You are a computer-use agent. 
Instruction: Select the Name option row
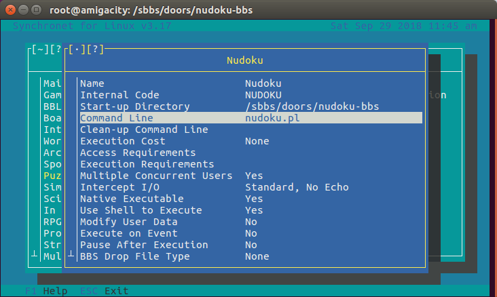click(251, 83)
